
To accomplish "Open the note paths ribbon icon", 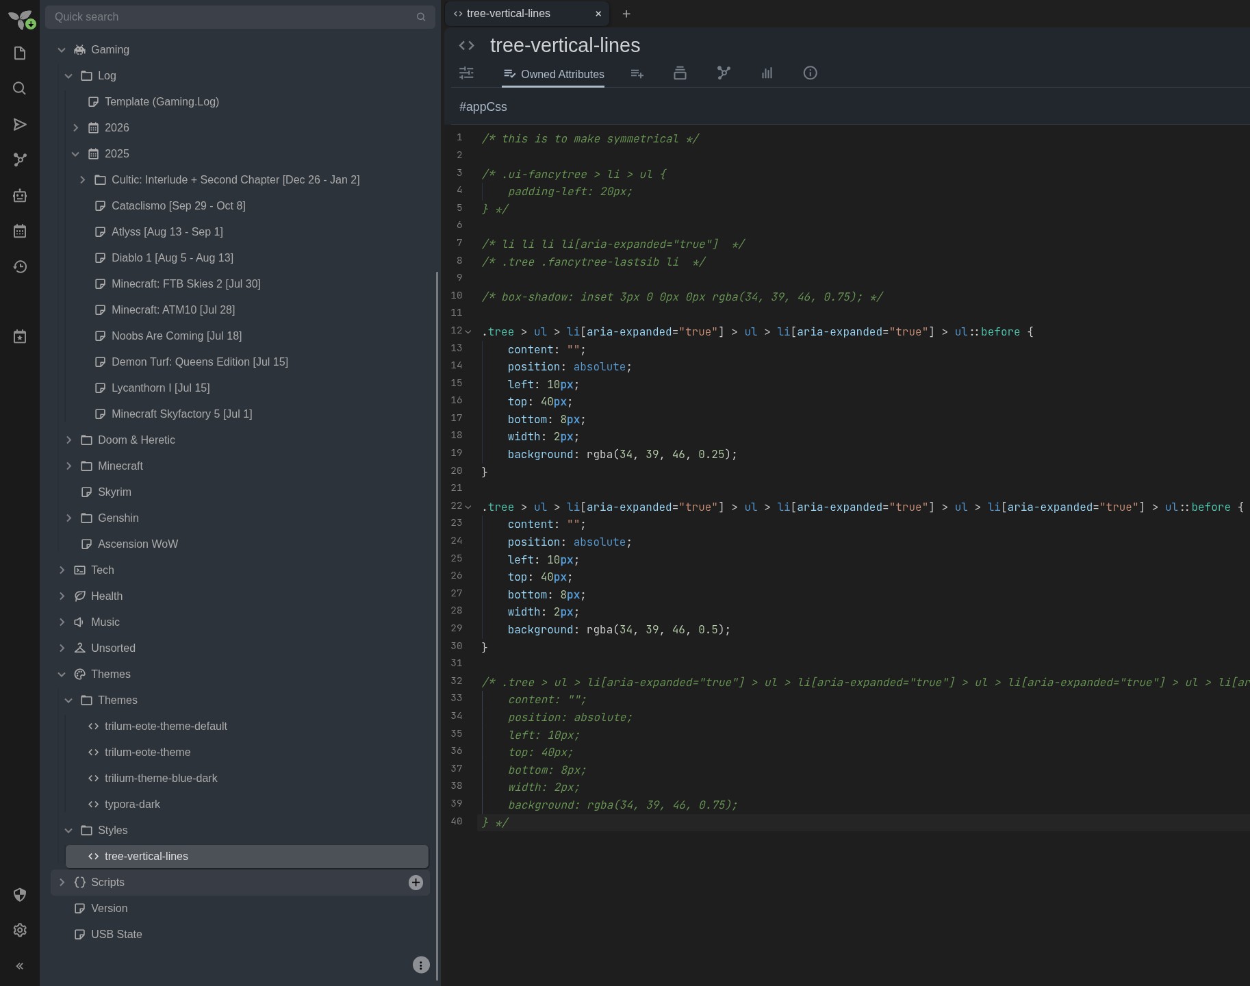I will pyautogui.click(x=680, y=73).
